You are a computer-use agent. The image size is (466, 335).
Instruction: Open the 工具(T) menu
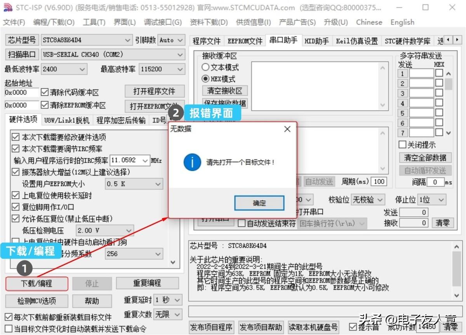tap(94, 22)
